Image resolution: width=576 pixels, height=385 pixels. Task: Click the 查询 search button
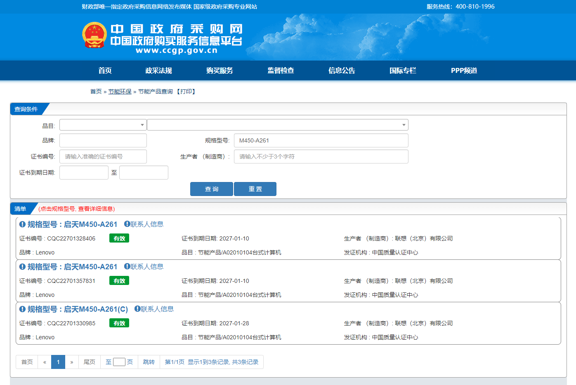(x=212, y=189)
